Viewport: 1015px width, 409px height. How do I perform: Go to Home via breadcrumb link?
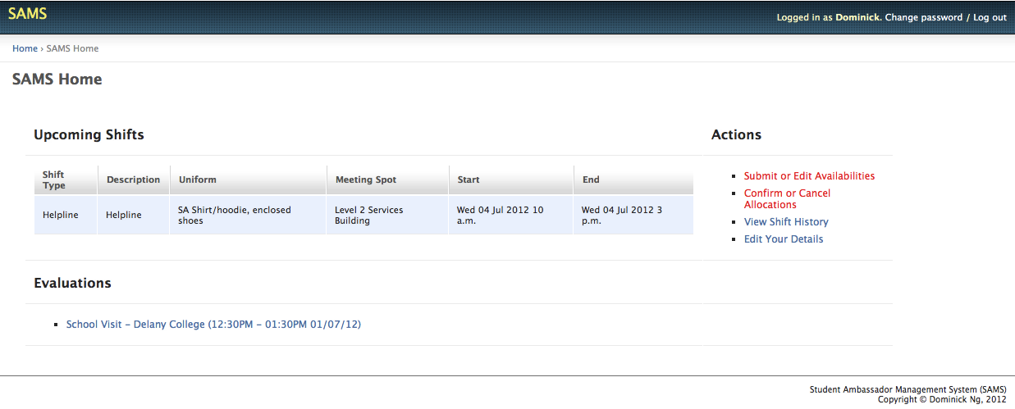pos(25,48)
